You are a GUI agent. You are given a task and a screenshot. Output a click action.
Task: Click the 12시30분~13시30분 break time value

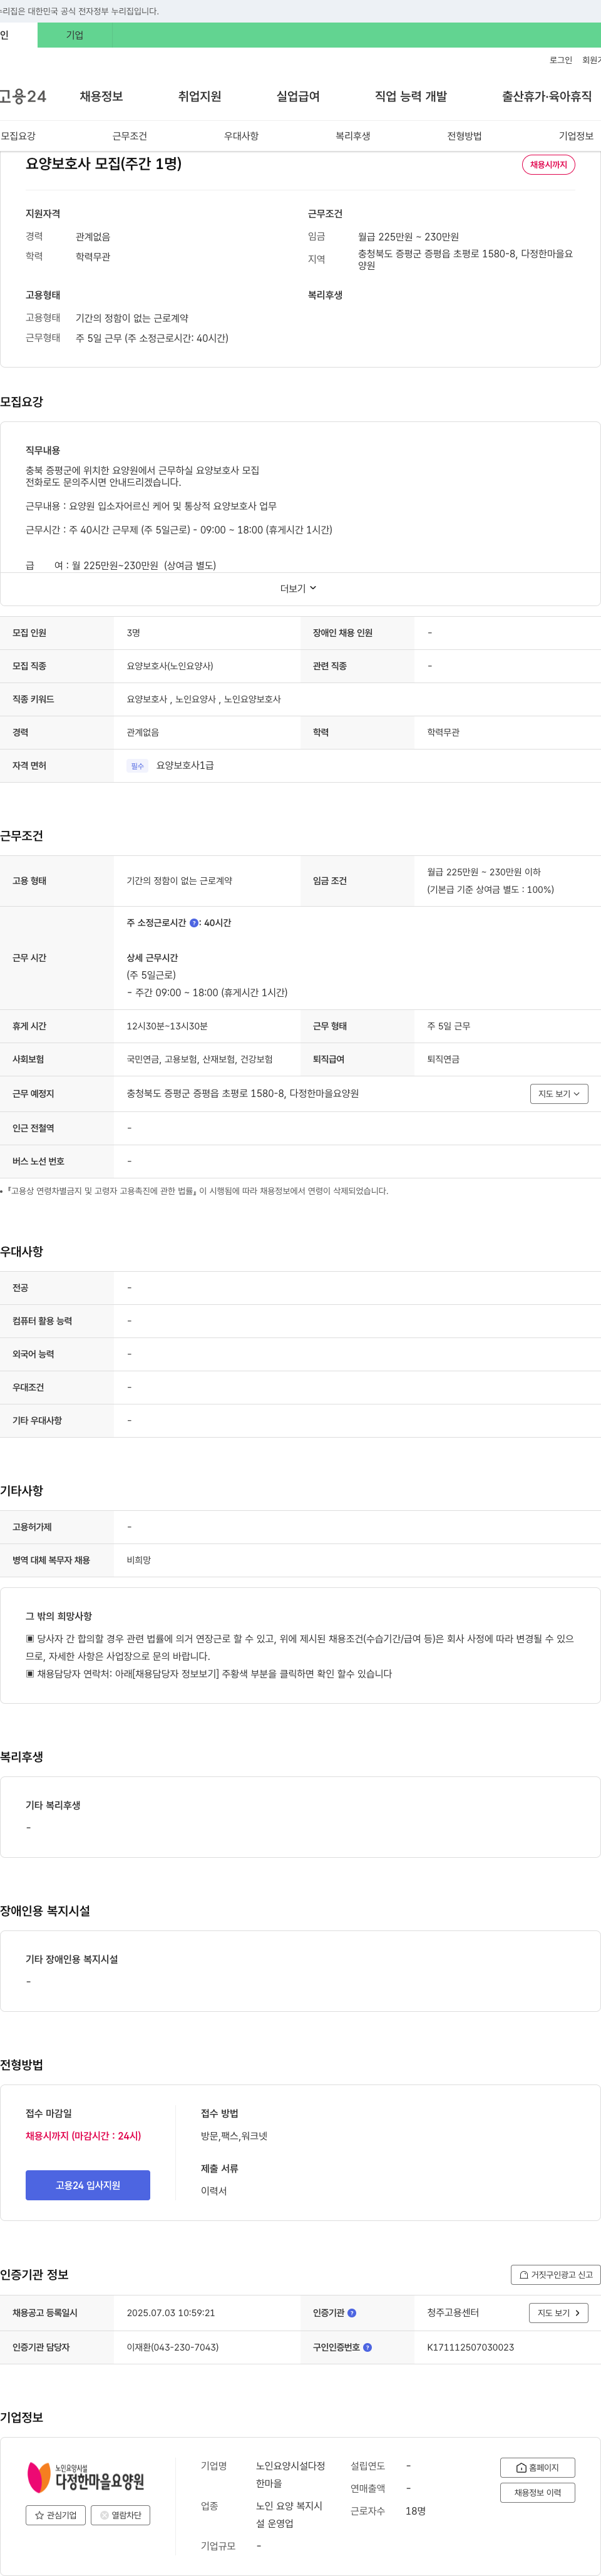[x=167, y=1026]
